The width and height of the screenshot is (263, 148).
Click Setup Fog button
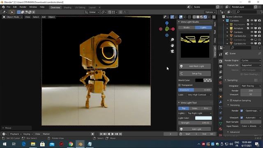click(195, 74)
